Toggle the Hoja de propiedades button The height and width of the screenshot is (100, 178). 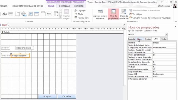[x=113, y=14]
